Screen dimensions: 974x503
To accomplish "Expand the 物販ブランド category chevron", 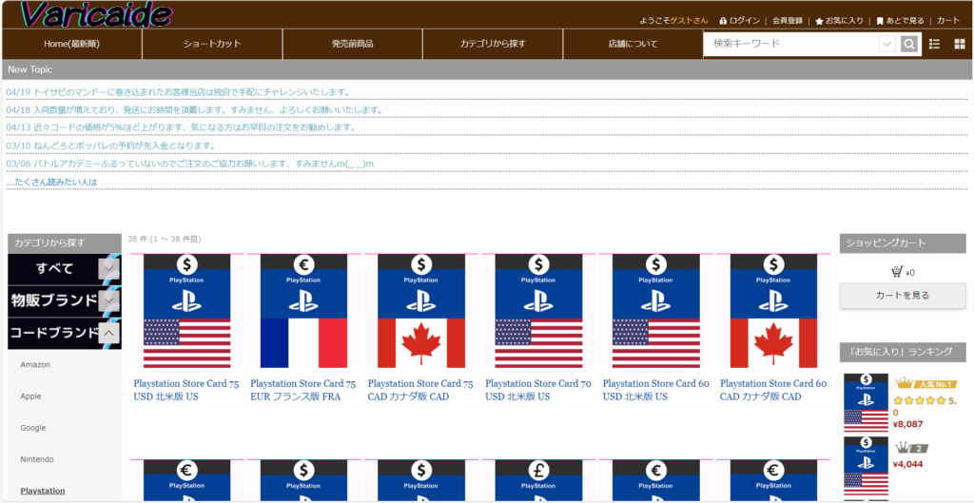I will point(108,301).
